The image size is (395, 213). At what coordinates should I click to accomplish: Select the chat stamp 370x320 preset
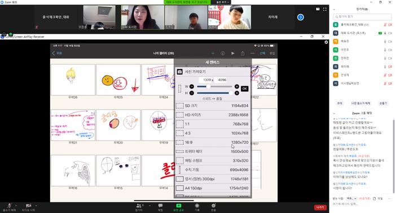[x=213, y=161]
